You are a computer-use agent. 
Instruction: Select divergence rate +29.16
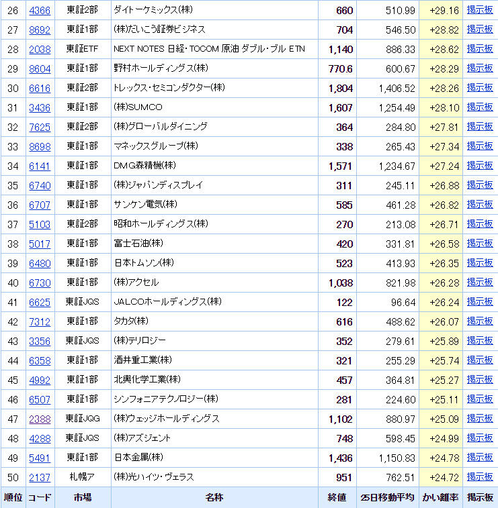point(444,11)
